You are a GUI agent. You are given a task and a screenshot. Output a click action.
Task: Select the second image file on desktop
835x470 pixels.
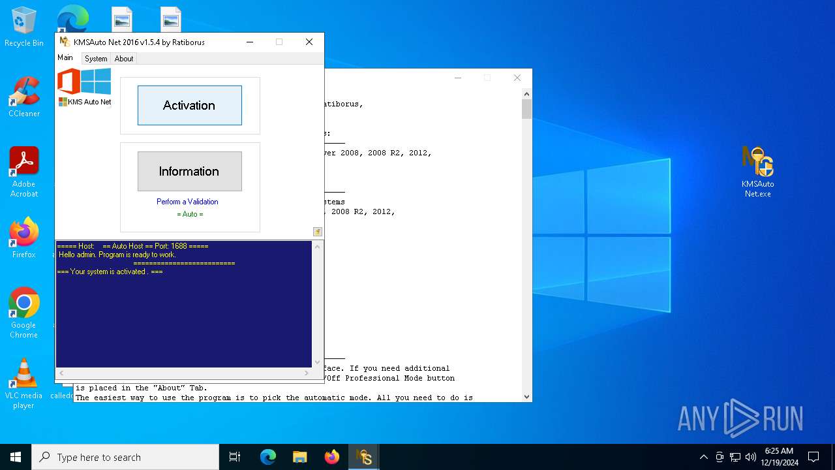pos(170,20)
